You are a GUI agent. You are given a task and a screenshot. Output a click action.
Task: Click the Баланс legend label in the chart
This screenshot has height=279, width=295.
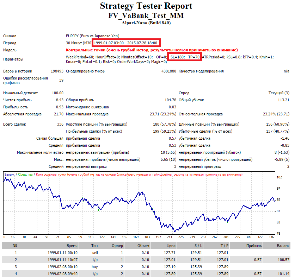(x=10, y=175)
